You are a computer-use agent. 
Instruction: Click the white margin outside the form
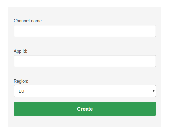[x=85, y=133]
